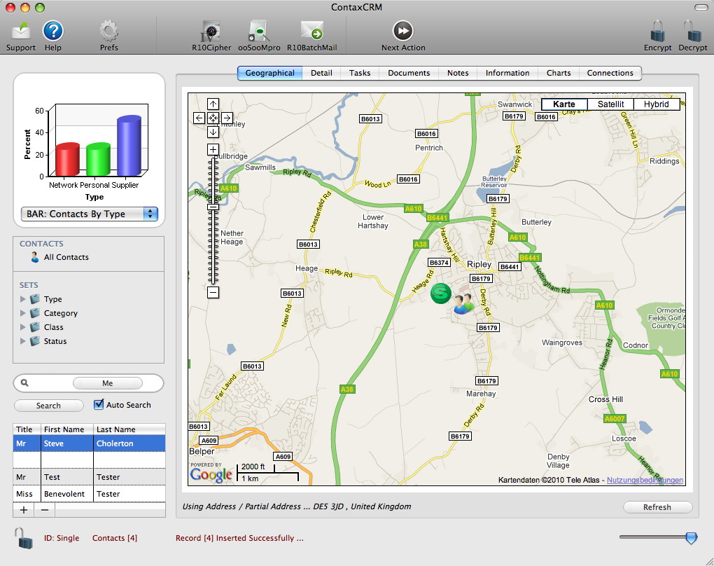Open the Tasks tab

coord(360,73)
